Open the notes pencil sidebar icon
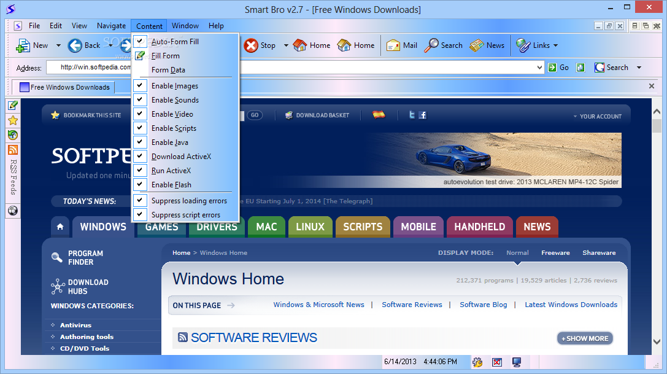667x374 pixels. [x=13, y=105]
